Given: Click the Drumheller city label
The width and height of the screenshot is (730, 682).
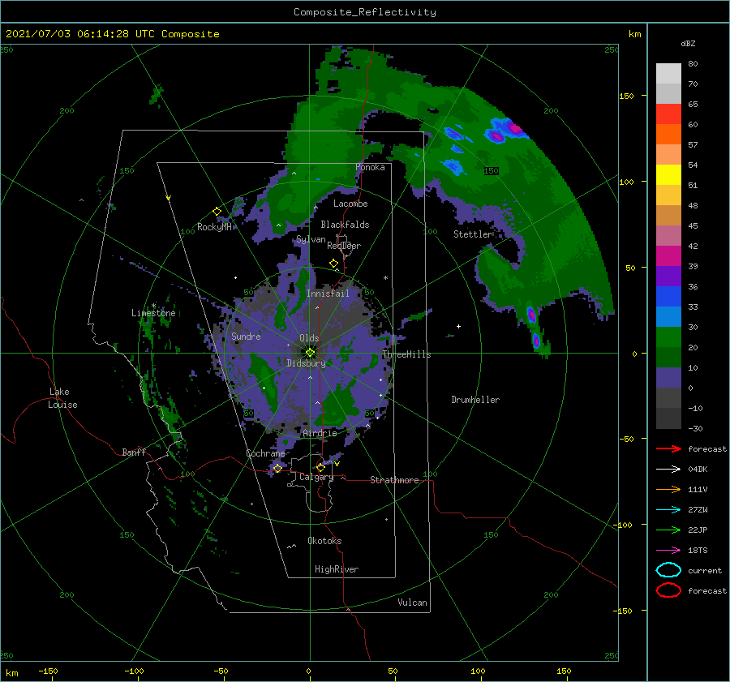Looking at the screenshot, I should (x=475, y=400).
